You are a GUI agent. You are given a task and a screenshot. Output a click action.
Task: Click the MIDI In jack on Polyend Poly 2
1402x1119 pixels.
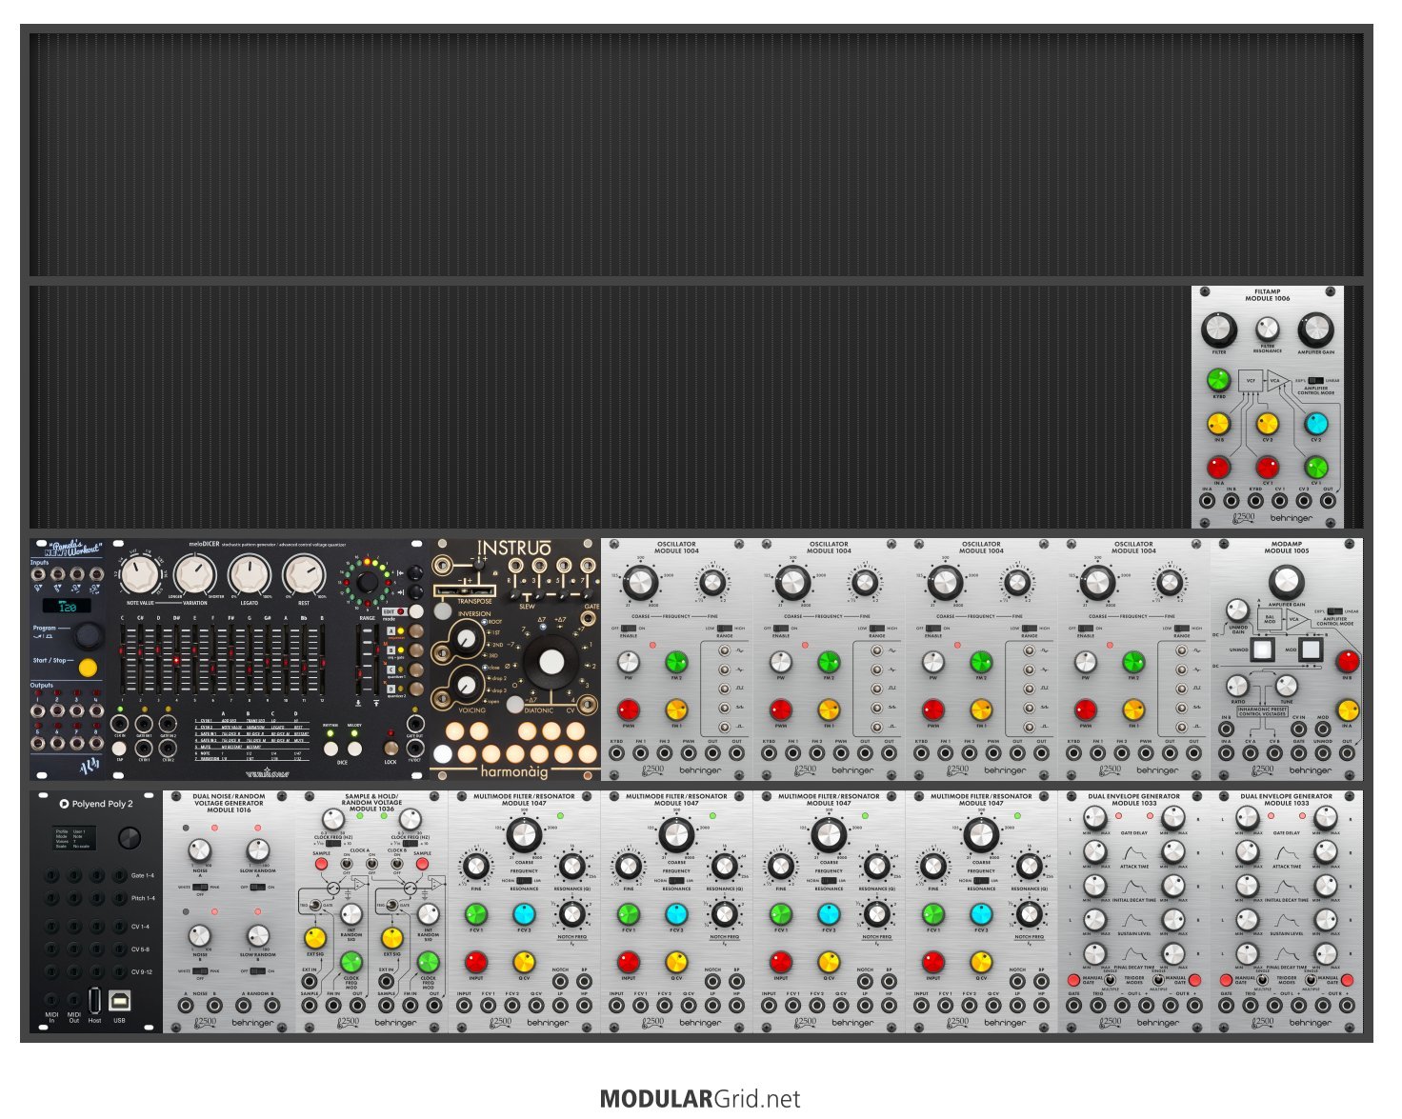coord(51,1000)
